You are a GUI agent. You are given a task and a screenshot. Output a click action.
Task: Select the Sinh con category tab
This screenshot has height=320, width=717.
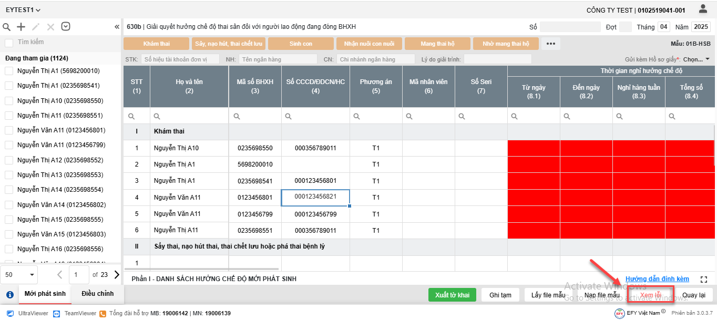[x=301, y=44]
